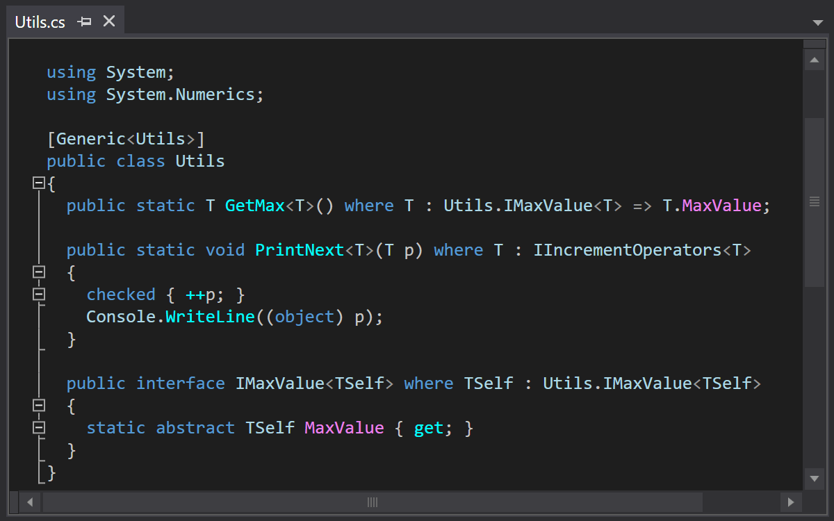
Task: Click the horizontal scrollbar left arrow
Action: pos(30,502)
